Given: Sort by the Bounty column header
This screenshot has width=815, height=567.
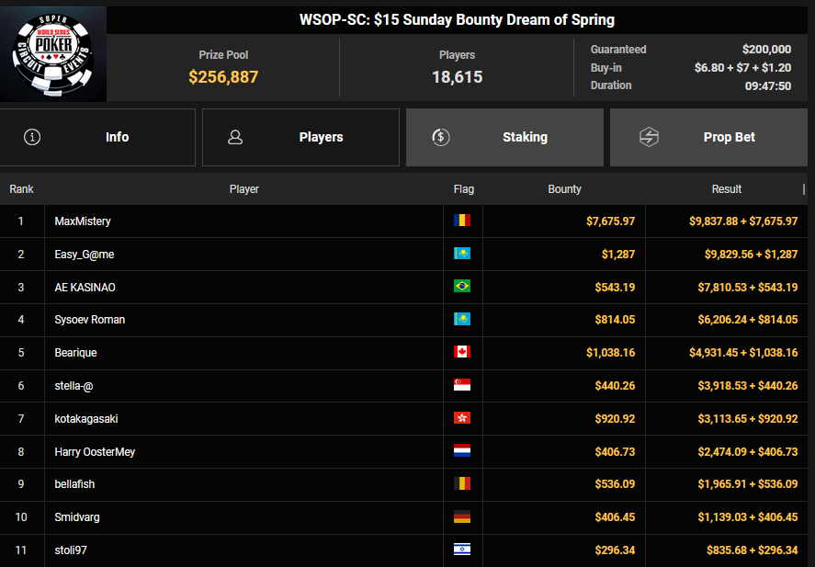Looking at the screenshot, I should [564, 189].
